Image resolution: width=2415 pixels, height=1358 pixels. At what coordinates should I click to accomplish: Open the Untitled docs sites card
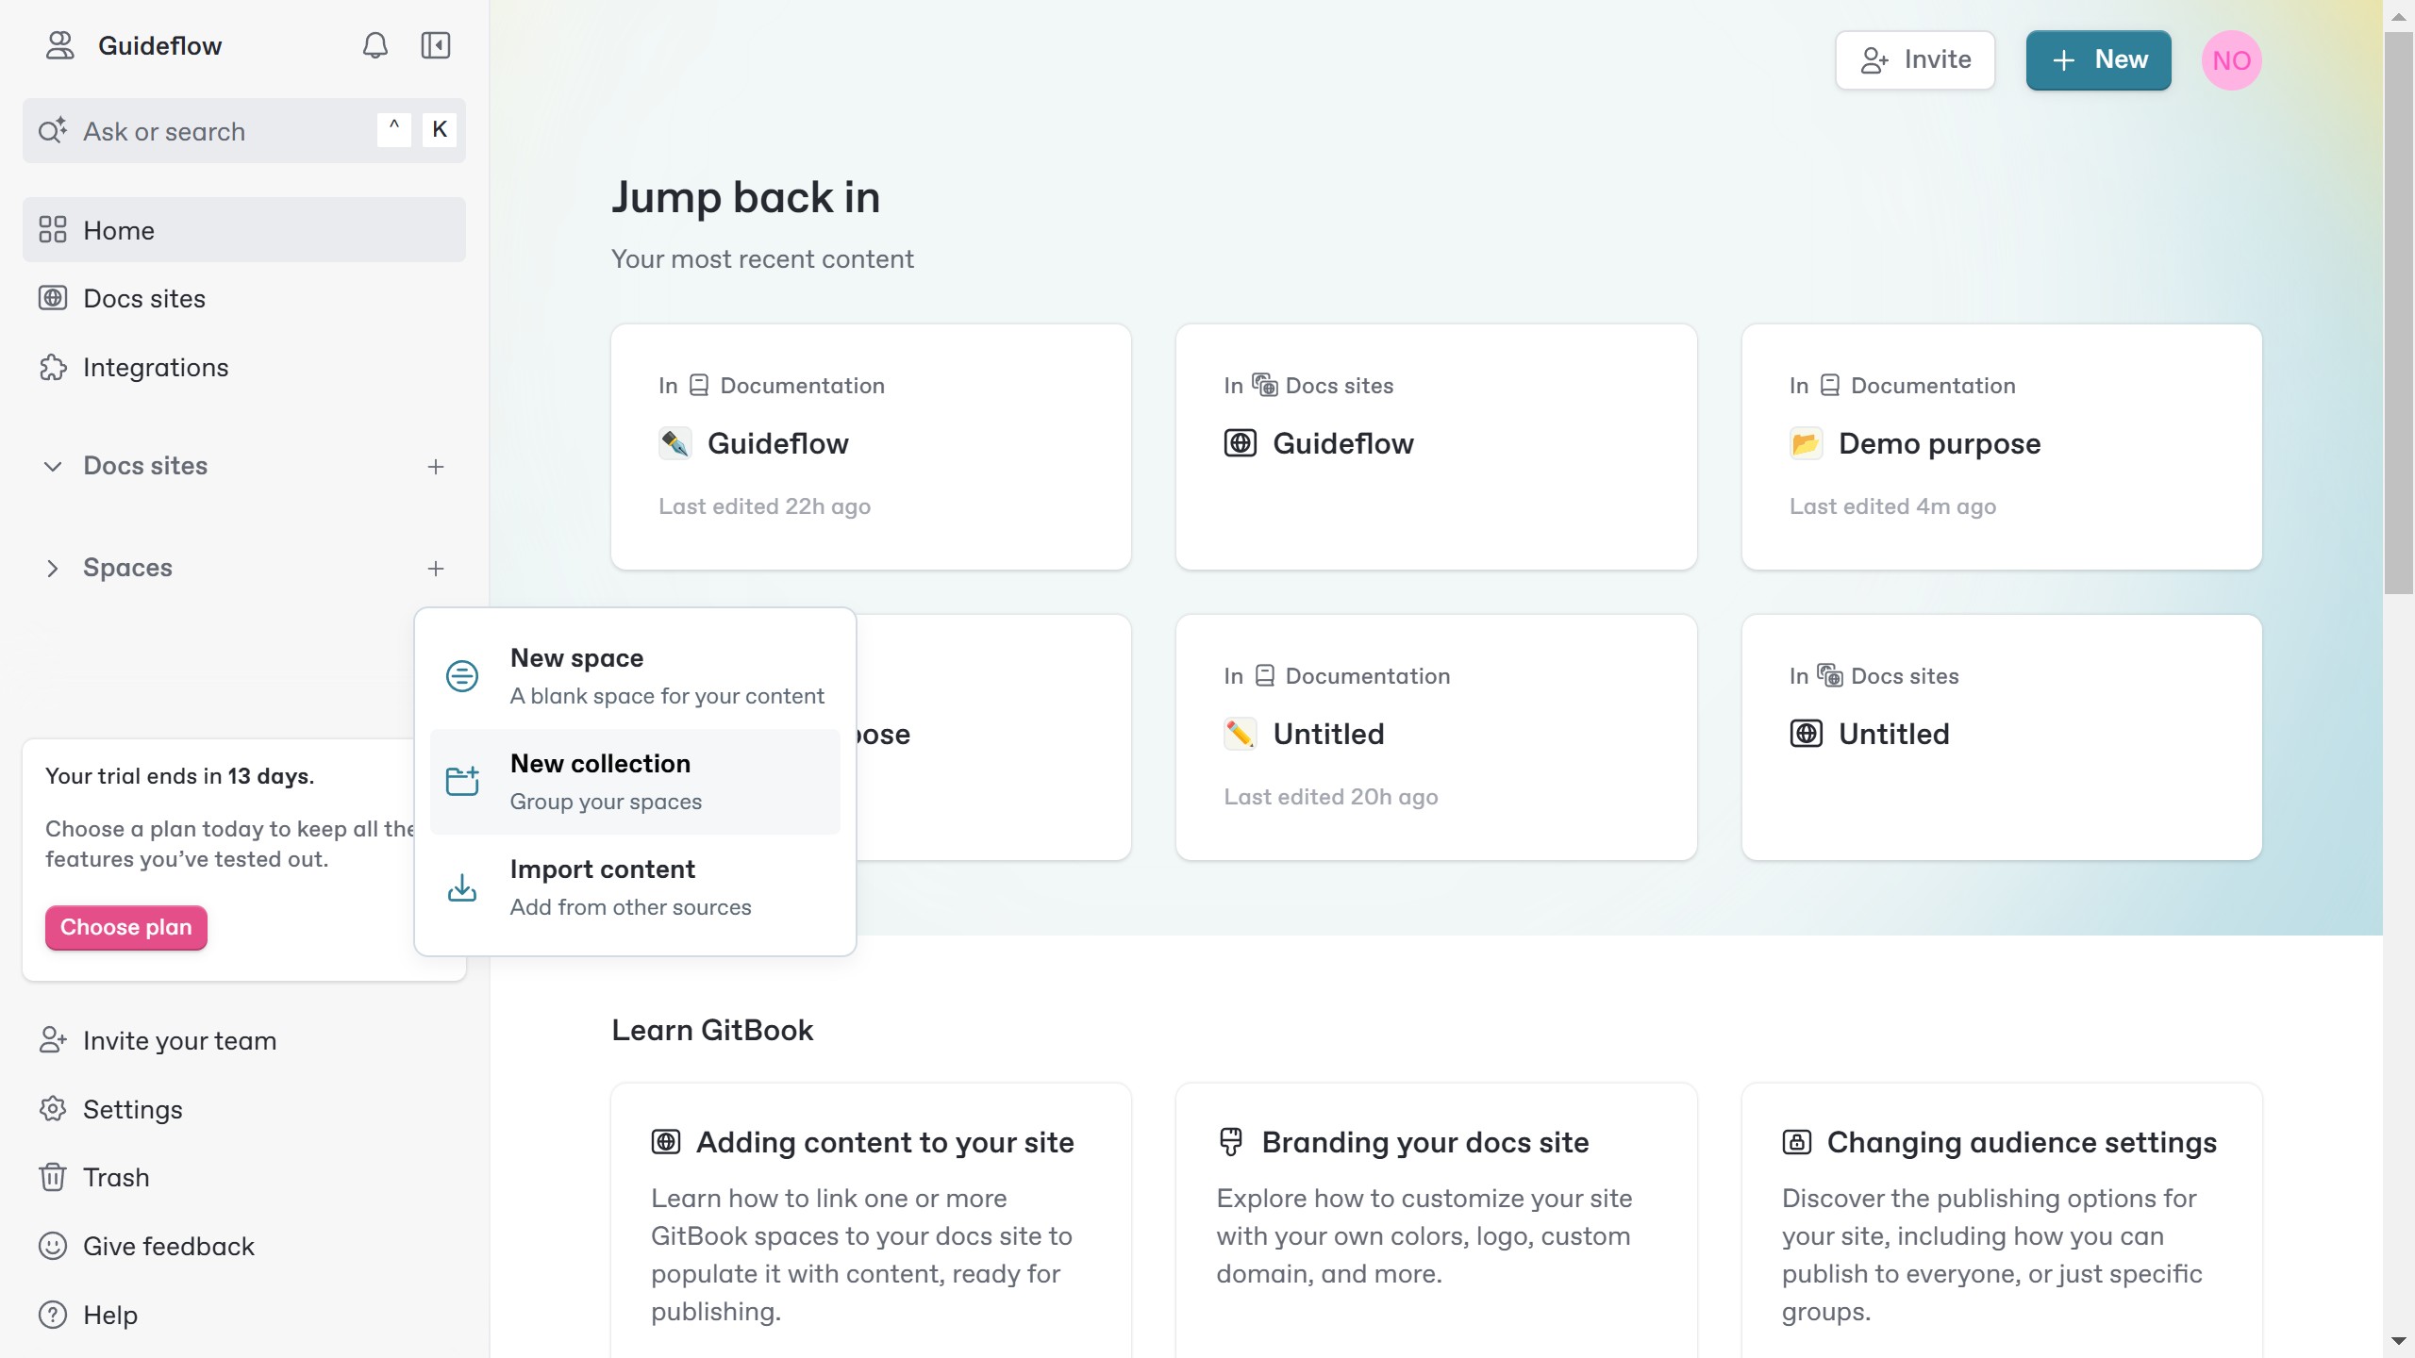[2002, 737]
